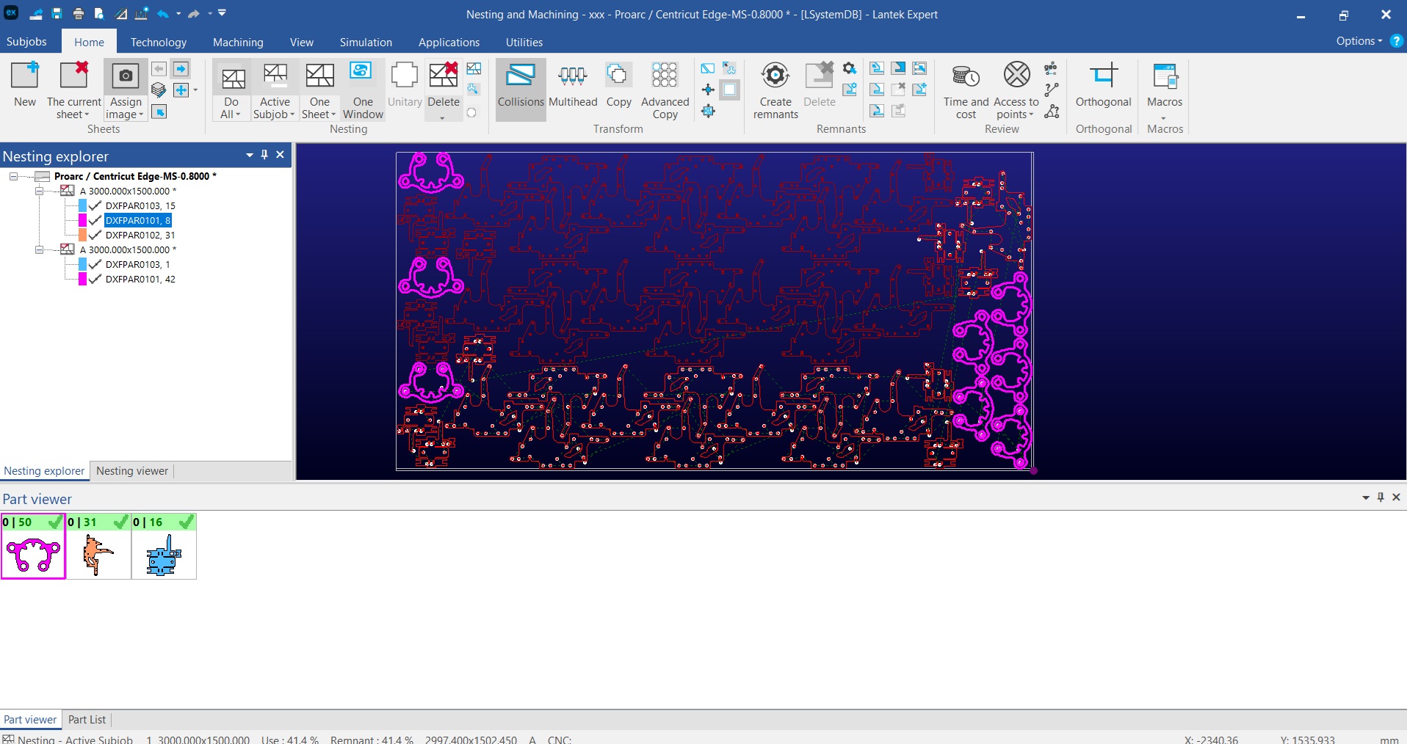Go to previous sheet arrow icon
This screenshot has height=744, width=1407.
[159, 68]
